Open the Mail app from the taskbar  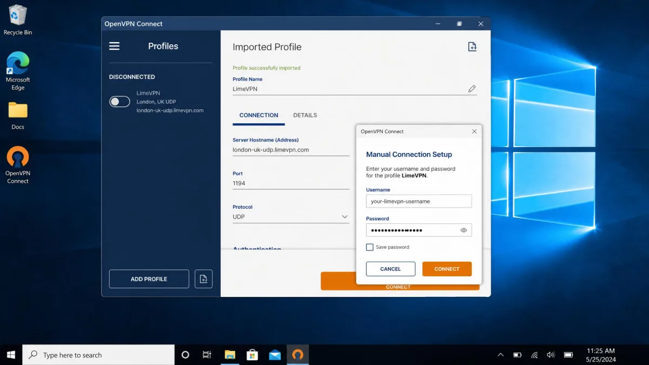[275, 355]
